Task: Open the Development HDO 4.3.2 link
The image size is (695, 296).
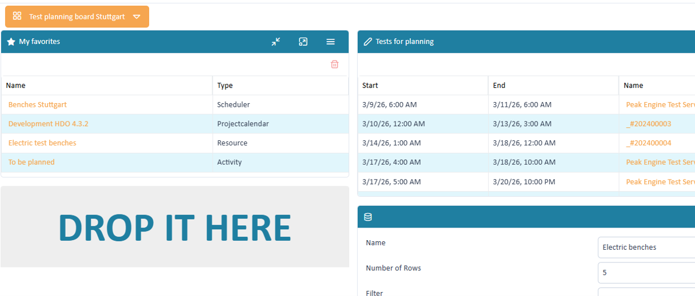Action: (x=49, y=124)
